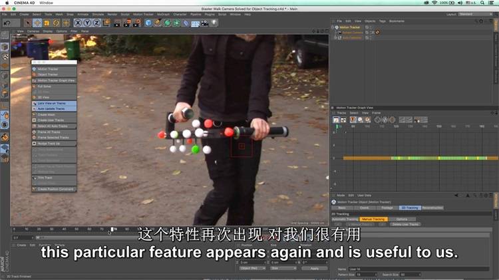Viewport: 499px width, 280px height.
Task: Click Create Position Constraint
Action: (x=54, y=189)
